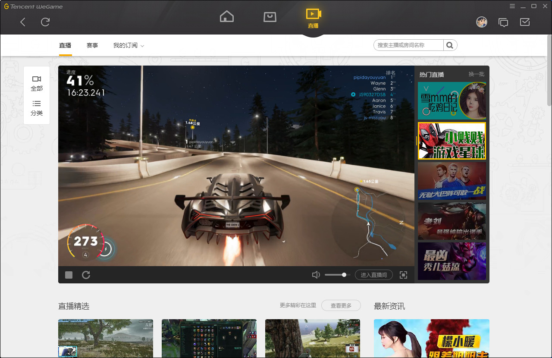The image size is (552, 358).
Task: Open the mail inbox icon
Action: [x=525, y=22]
